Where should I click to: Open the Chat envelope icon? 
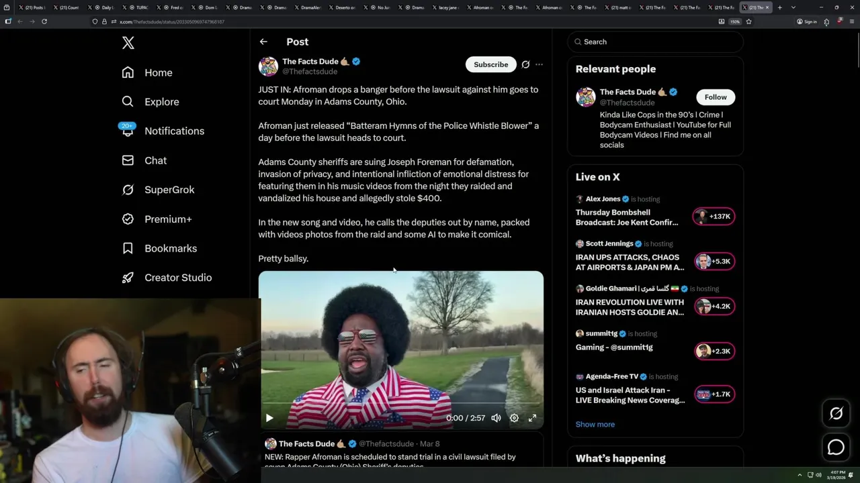tap(128, 160)
